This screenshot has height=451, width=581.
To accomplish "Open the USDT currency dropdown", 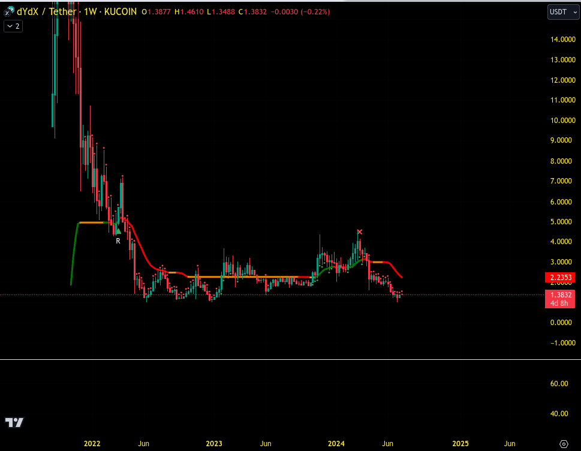I will [x=563, y=12].
